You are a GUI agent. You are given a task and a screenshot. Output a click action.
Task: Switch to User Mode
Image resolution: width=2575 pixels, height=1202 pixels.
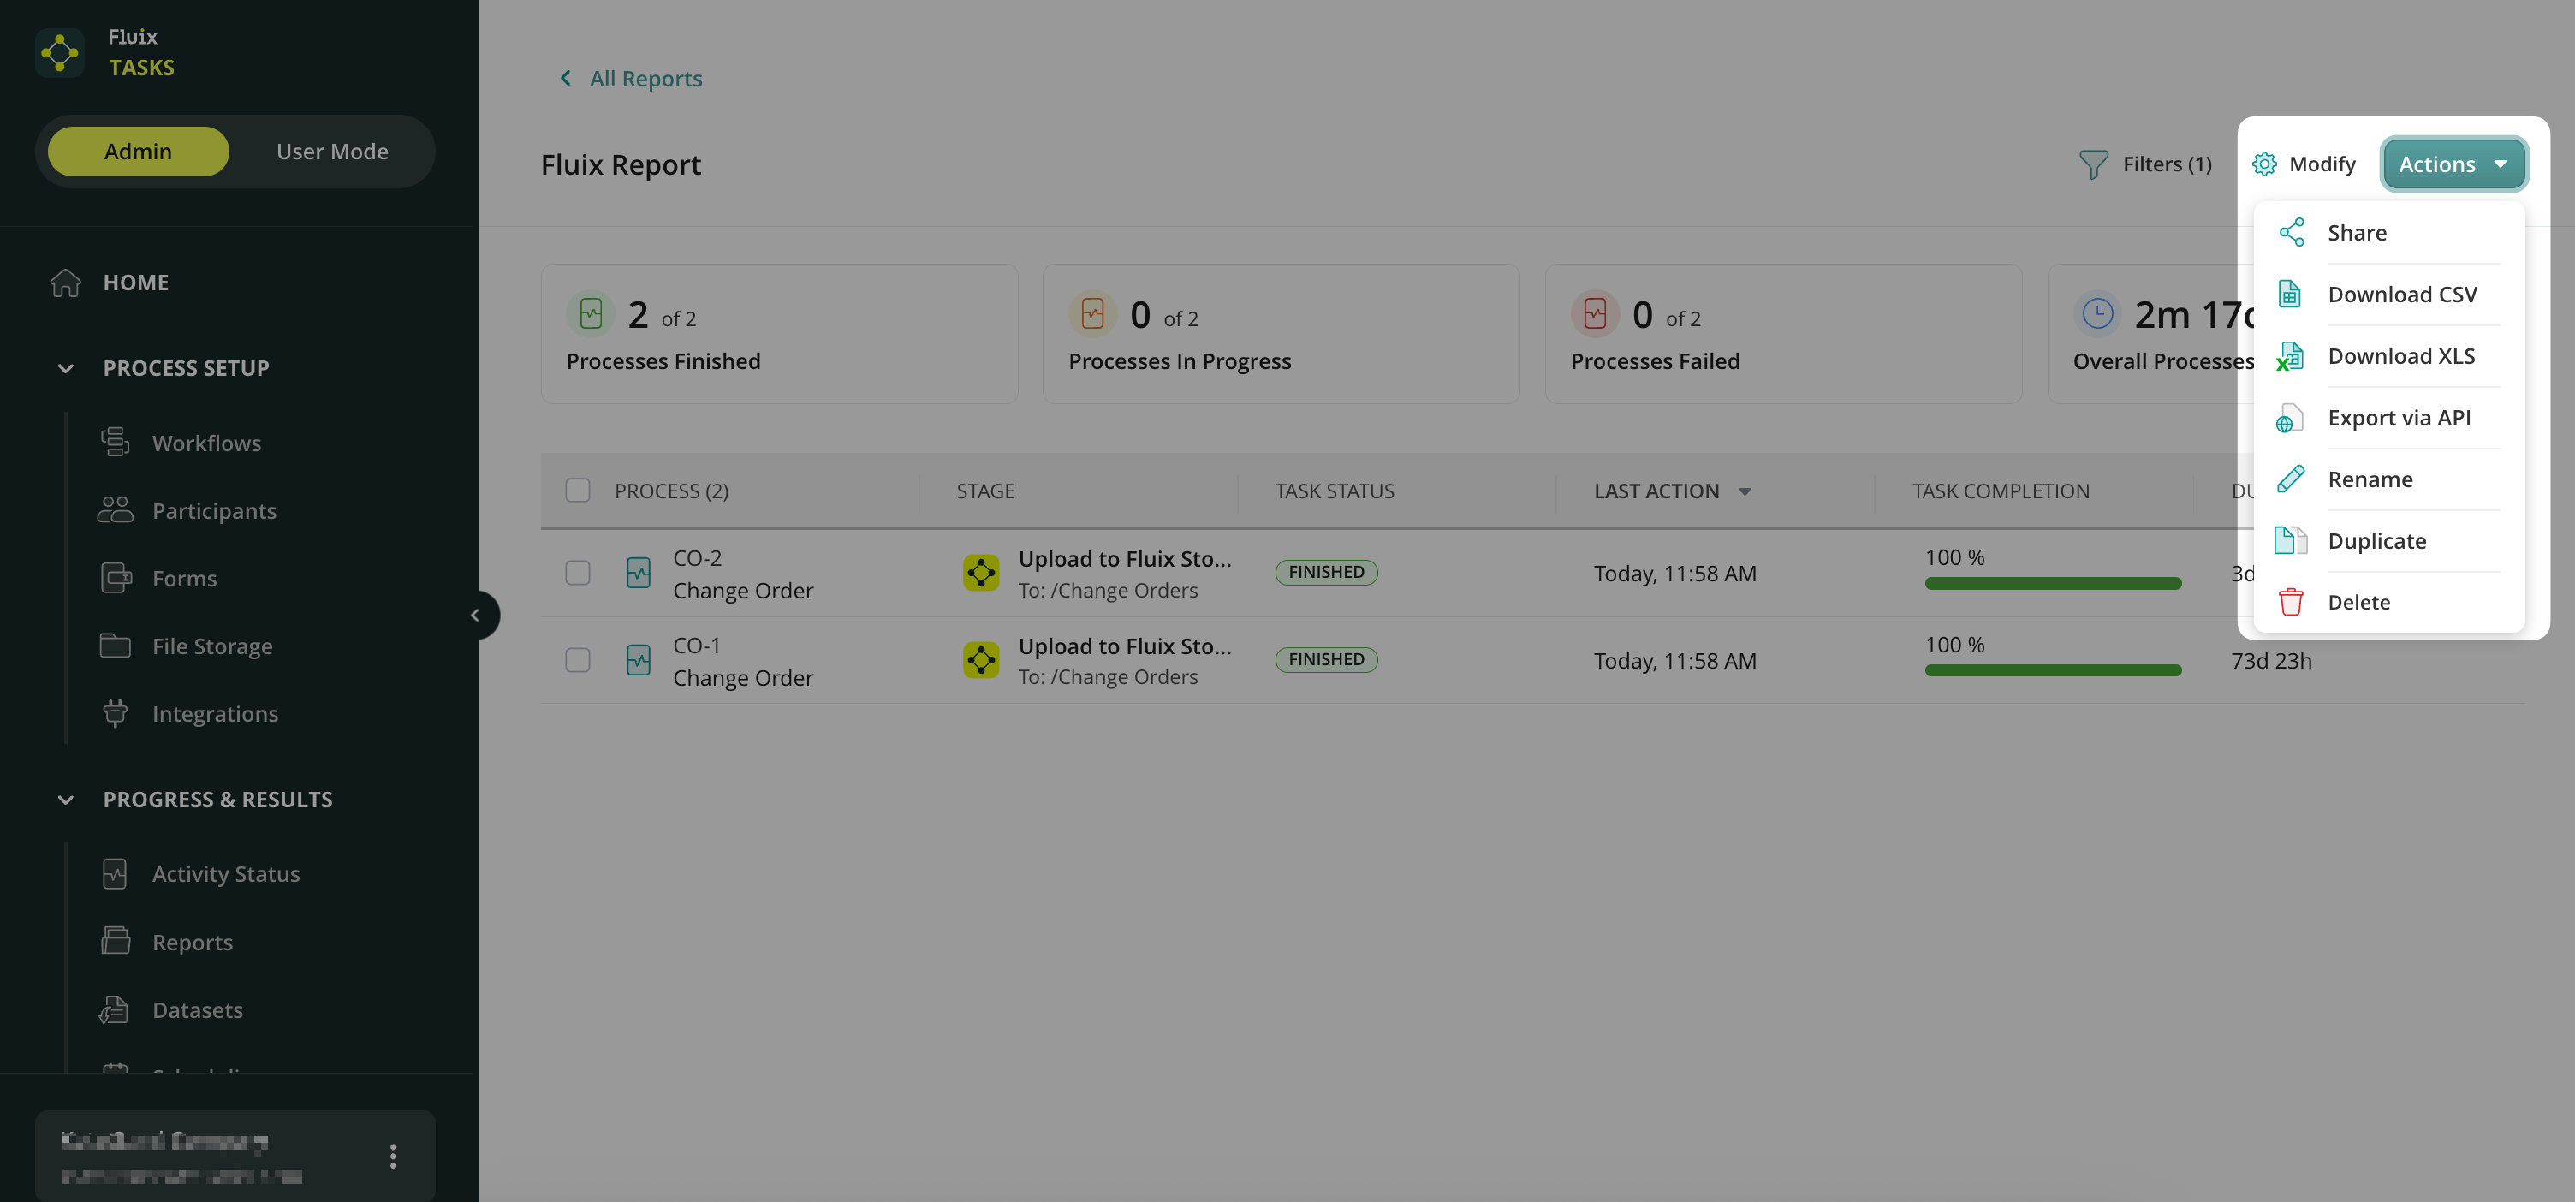(x=332, y=151)
